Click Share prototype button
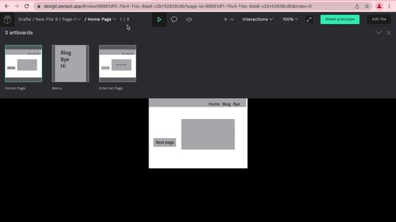Screen dimensions: 396x222 340,19
